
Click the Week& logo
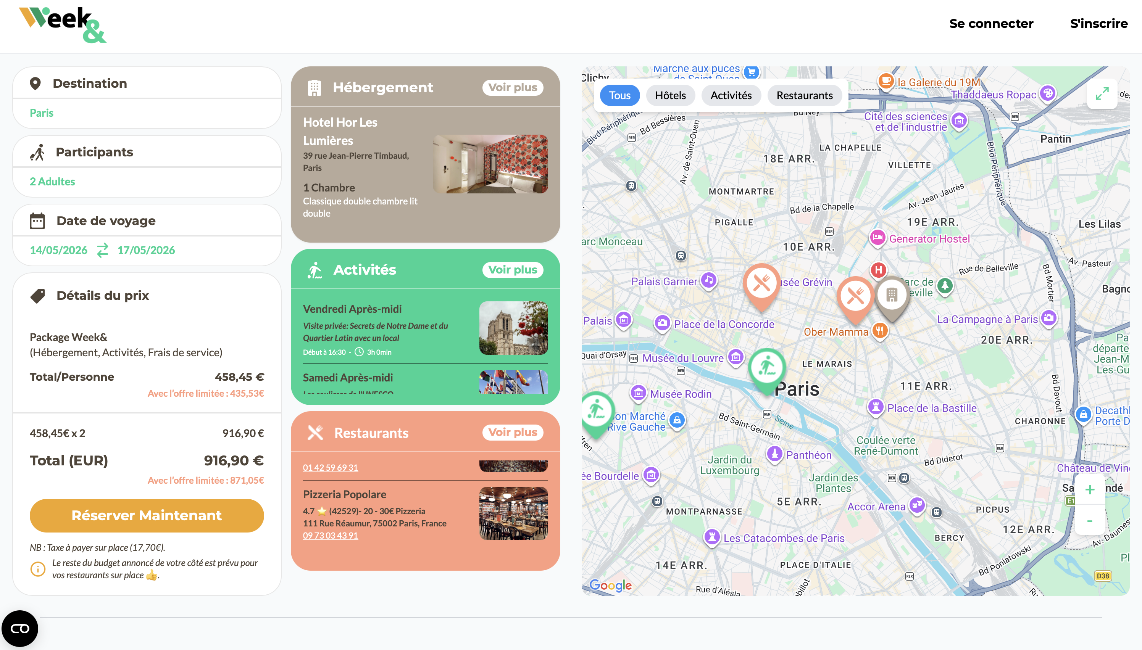(x=63, y=25)
